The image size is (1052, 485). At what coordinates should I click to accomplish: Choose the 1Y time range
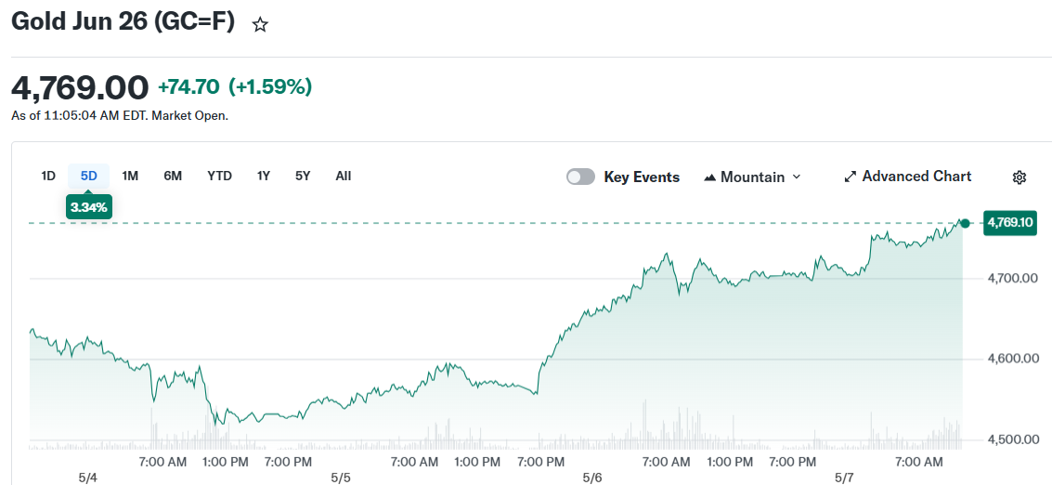263,176
